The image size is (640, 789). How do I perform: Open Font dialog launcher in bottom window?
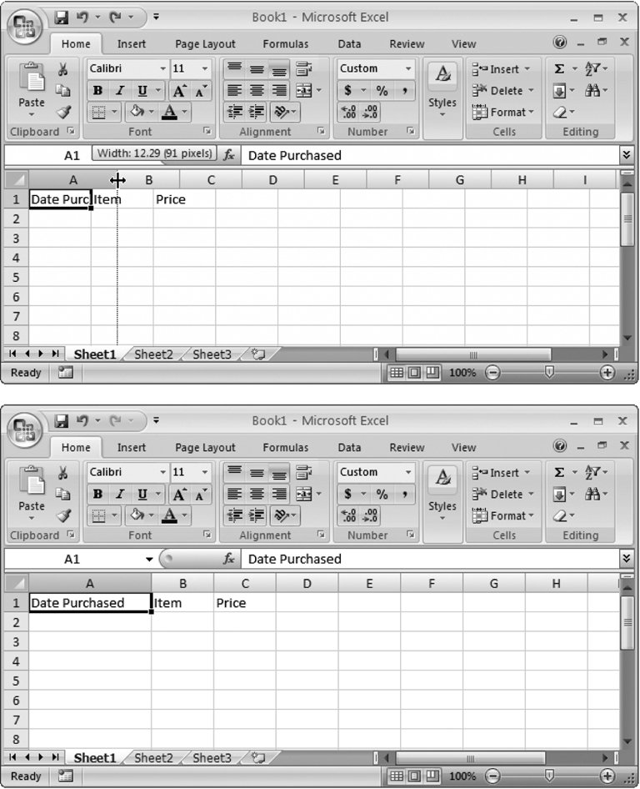[x=207, y=535]
